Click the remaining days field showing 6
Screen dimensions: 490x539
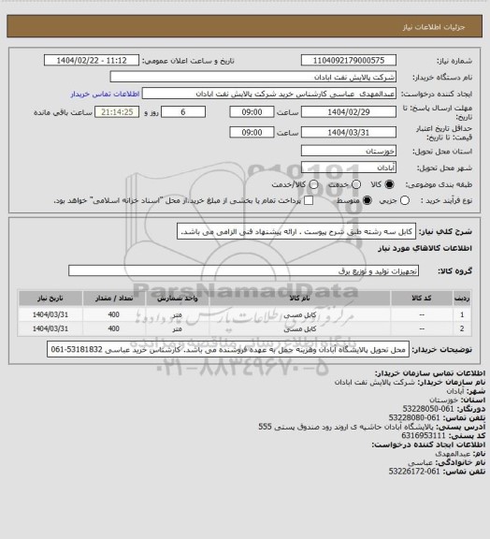[183, 112]
